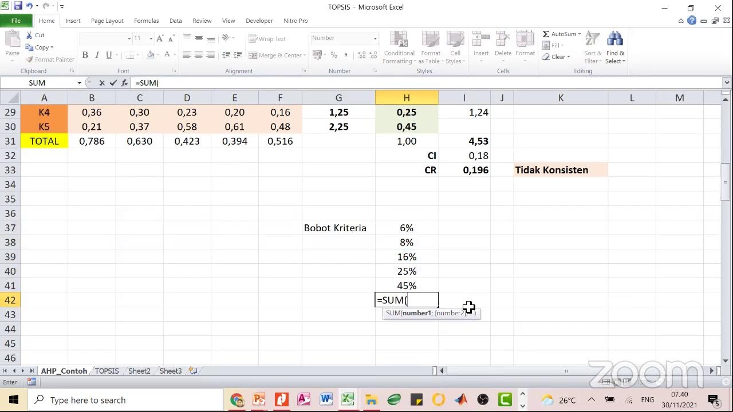Image resolution: width=733 pixels, height=412 pixels.
Task: Click the Insert Worksheet tab icon
Action: click(193, 371)
